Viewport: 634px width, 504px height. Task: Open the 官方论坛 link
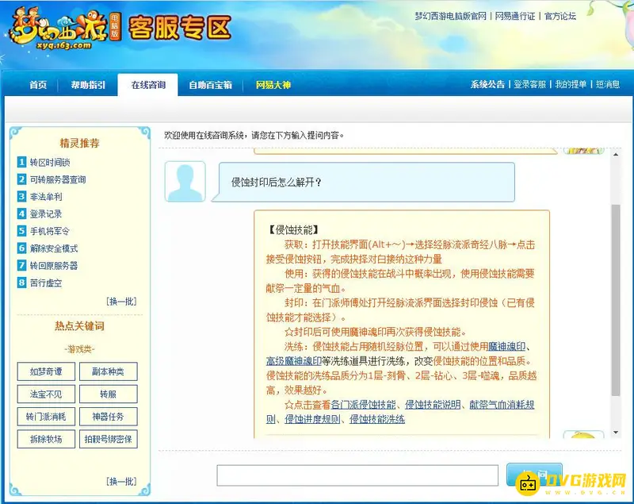coord(560,16)
